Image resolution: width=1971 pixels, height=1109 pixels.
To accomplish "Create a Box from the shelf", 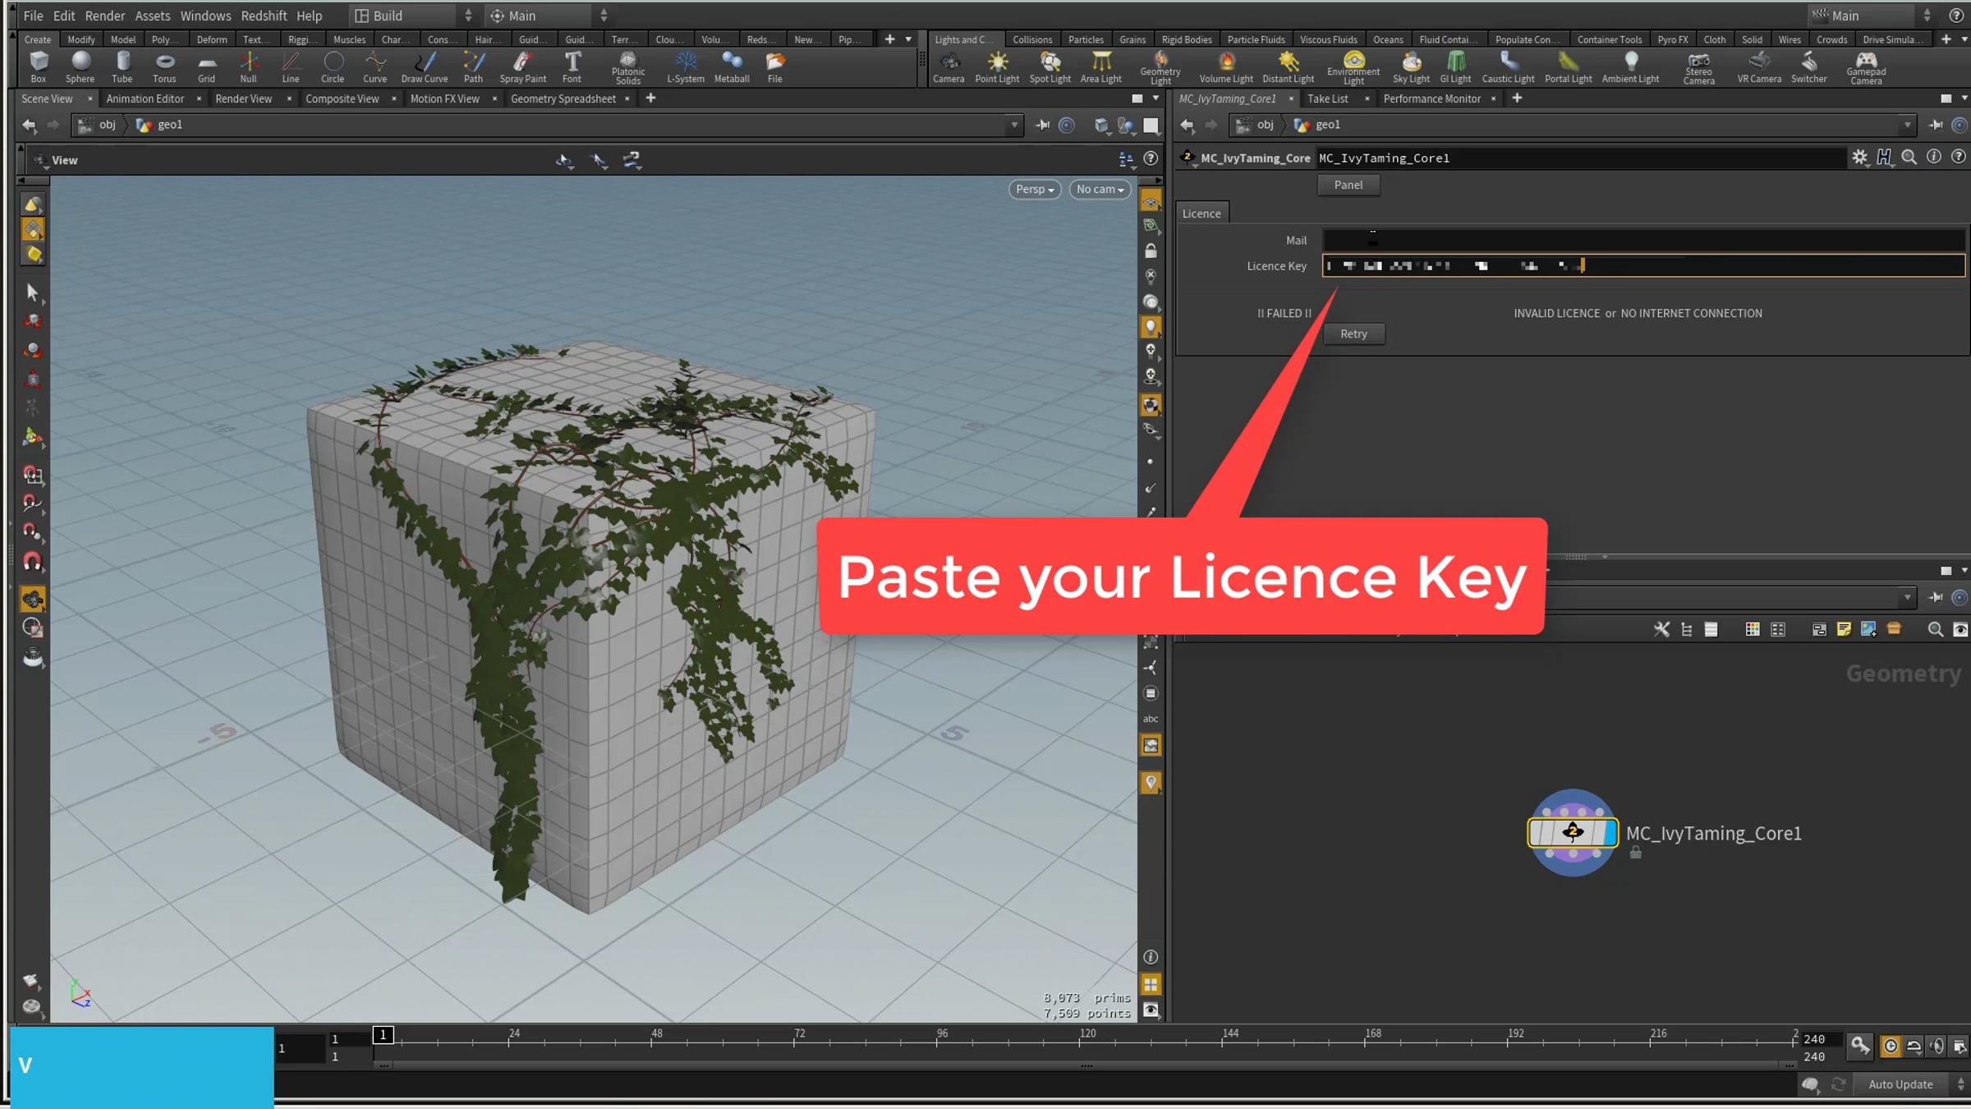I will 38,67.
